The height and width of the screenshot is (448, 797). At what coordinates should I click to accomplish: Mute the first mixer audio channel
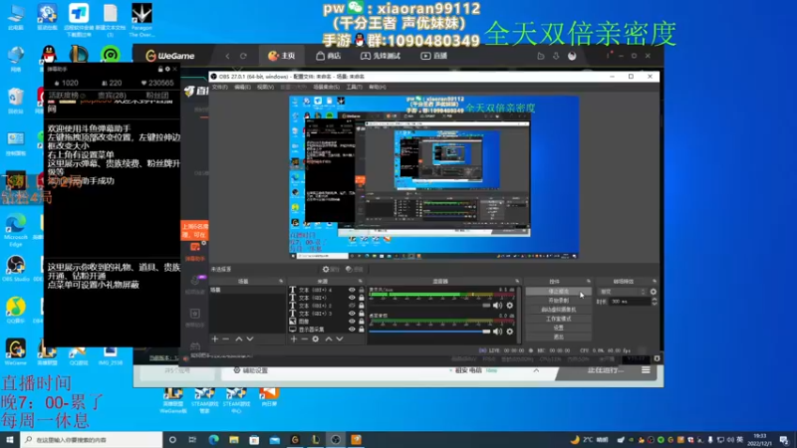click(x=497, y=306)
